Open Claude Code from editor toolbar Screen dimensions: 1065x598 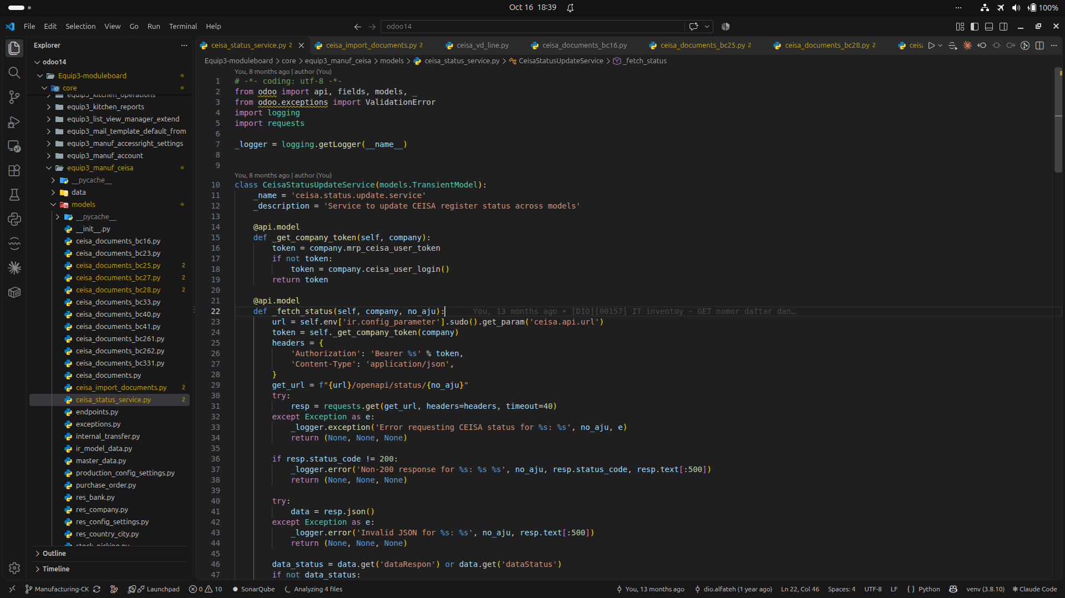click(x=967, y=45)
